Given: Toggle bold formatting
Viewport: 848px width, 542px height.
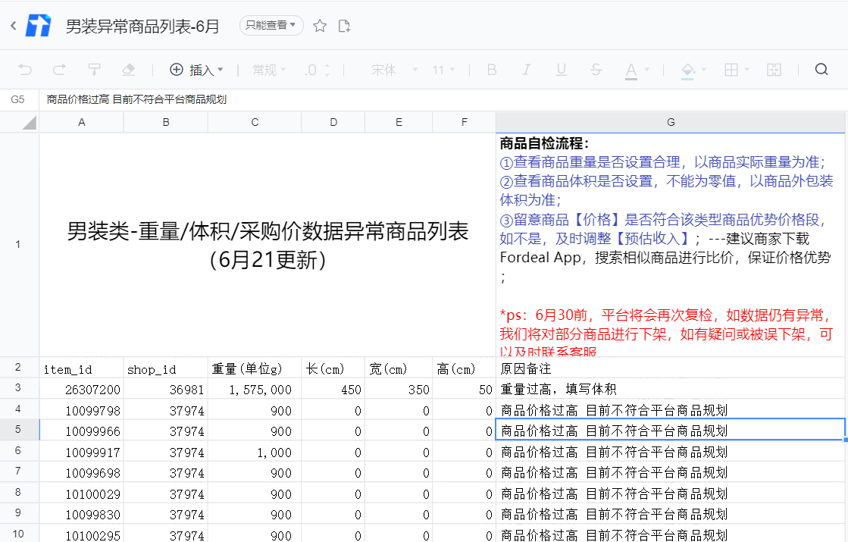Looking at the screenshot, I should tap(491, 69).
